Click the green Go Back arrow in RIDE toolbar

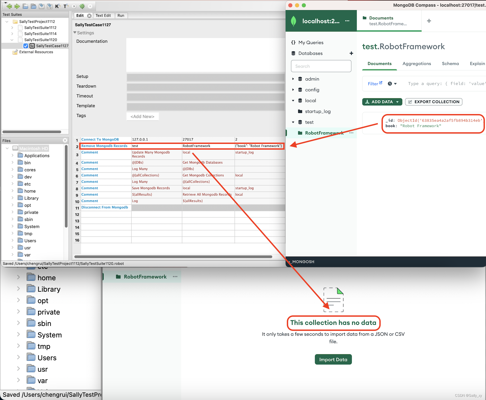(x=9, y=6)
